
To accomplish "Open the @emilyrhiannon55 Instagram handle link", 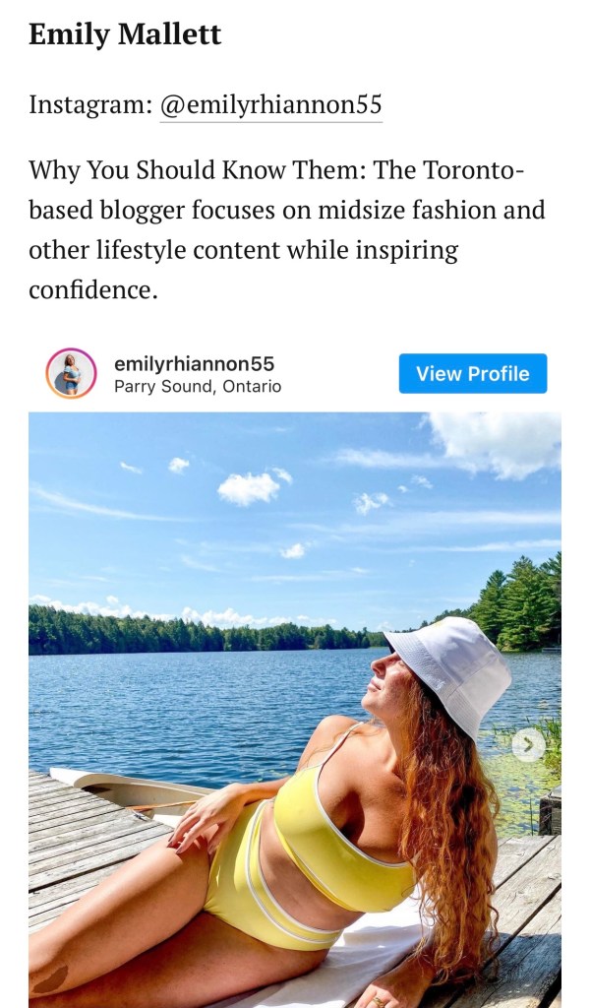I will [270, 105].
